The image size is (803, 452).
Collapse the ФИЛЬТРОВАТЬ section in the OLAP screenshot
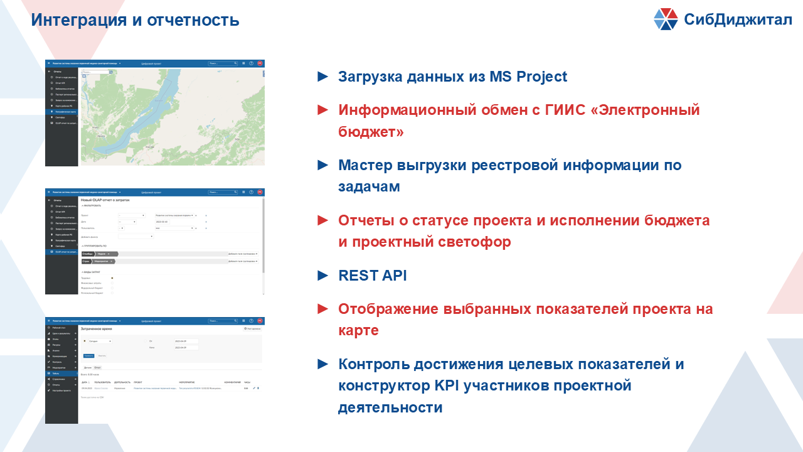91,206
